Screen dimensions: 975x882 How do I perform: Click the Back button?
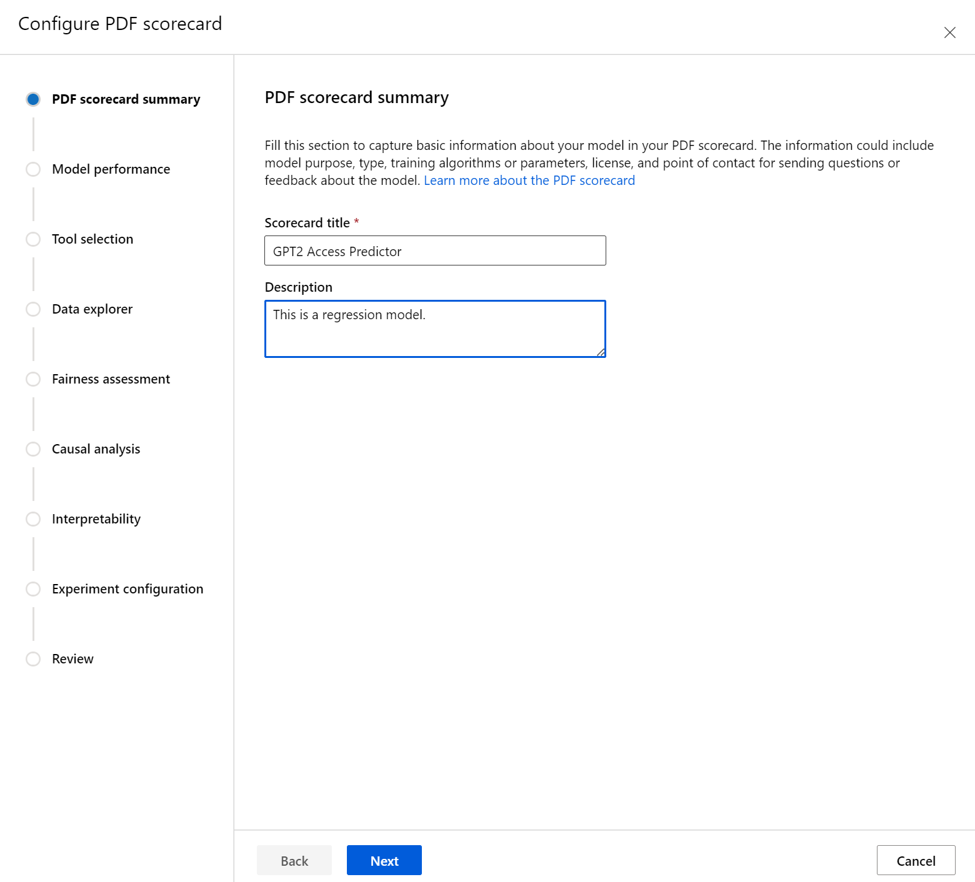point(294,861)
